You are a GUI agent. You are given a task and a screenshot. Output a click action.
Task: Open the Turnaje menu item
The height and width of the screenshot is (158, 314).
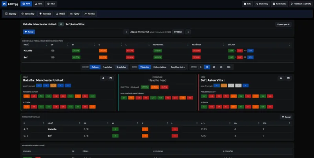point(45,14)
